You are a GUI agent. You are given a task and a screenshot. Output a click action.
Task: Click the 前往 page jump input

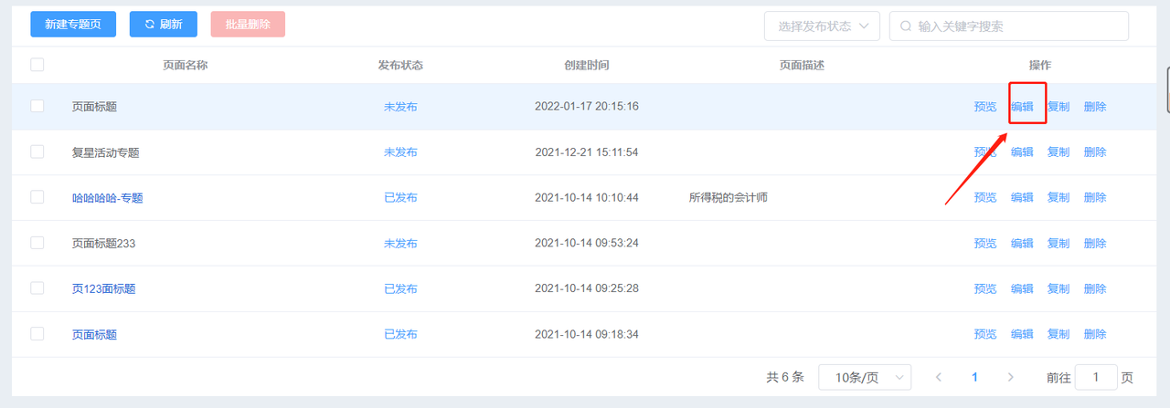[1096, 377]
